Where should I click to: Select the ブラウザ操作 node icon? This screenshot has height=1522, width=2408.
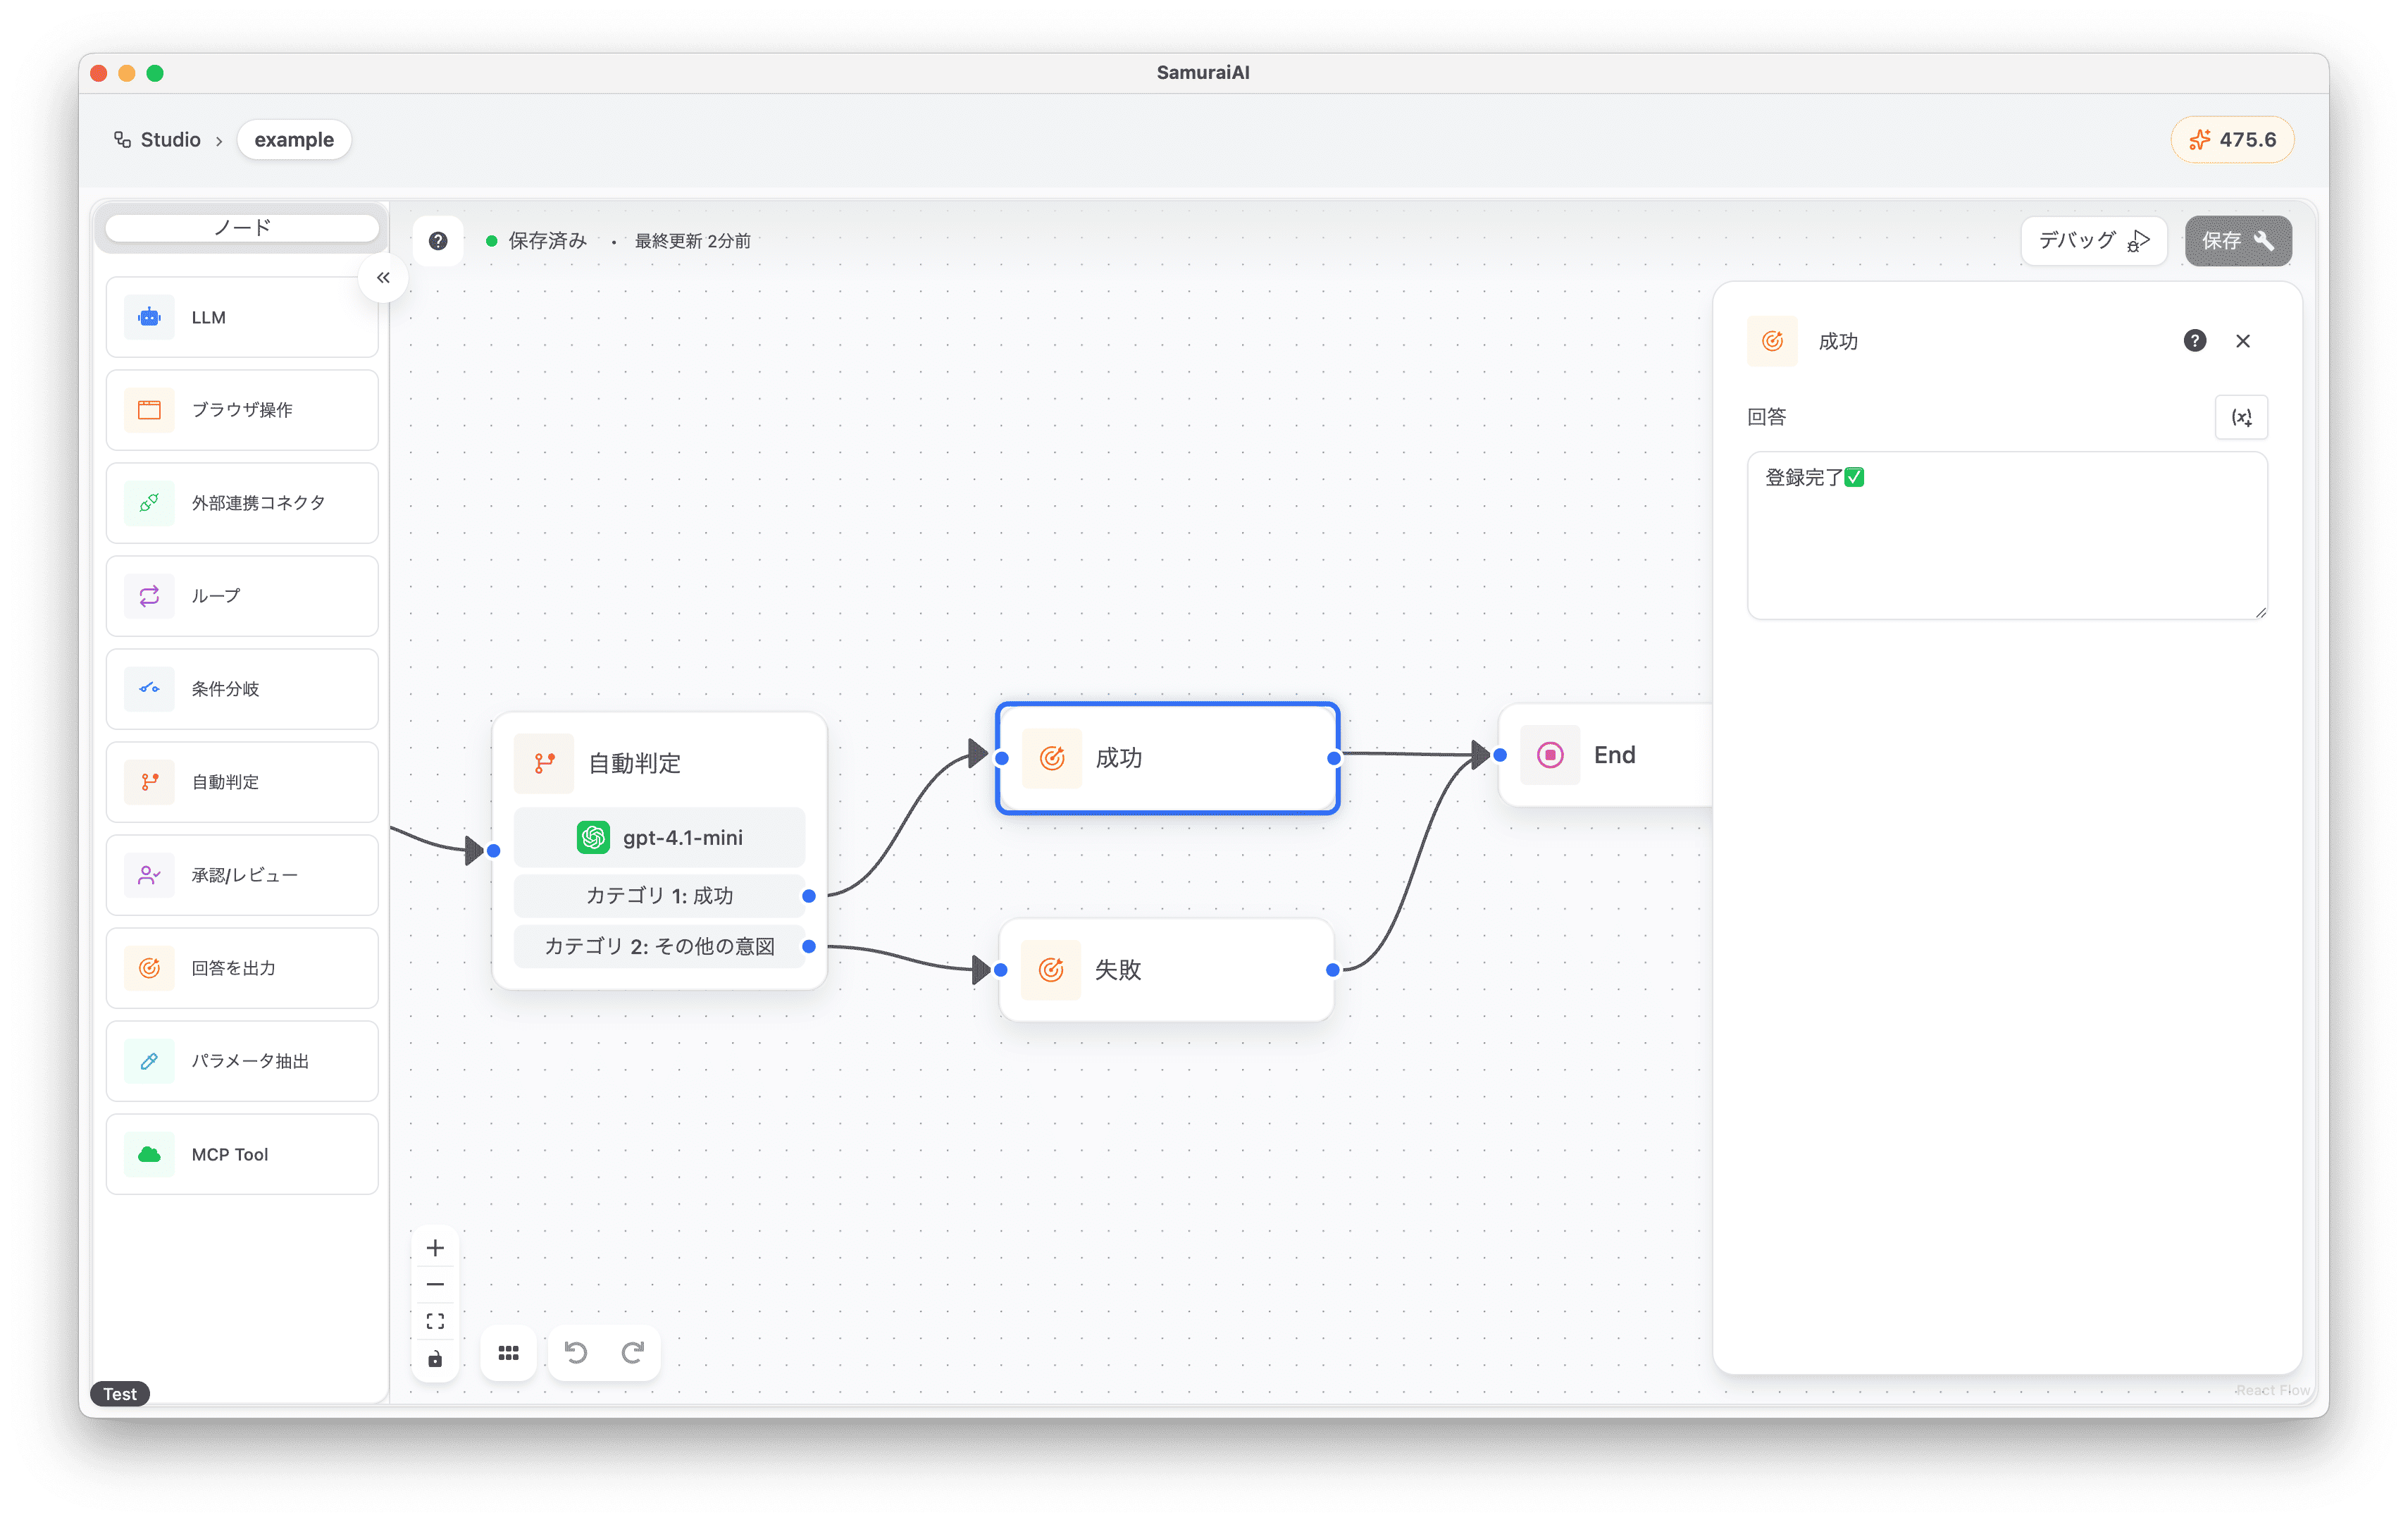pos(149,410)
